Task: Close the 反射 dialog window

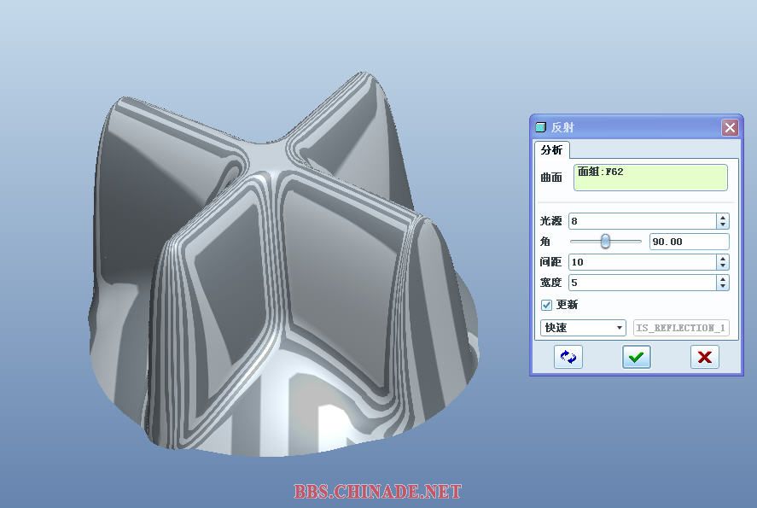Action: point(730,127)
